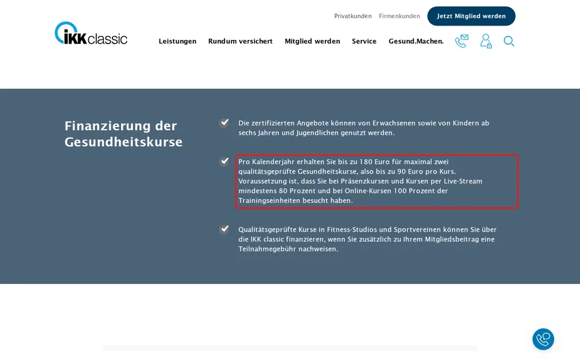
Task: Click checkmark icon beside 'Die zertifizierten Angebote'
Action: click(x=224, y=123)
